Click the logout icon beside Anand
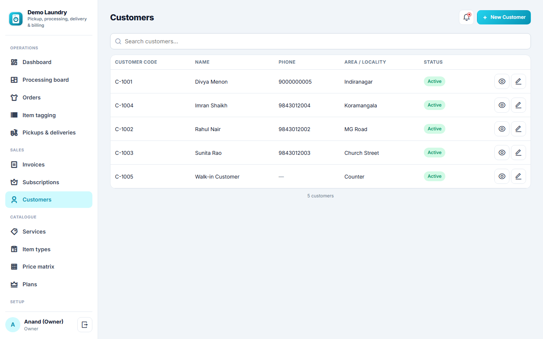This screenshot has height=339, width=543. coord(85,325)
